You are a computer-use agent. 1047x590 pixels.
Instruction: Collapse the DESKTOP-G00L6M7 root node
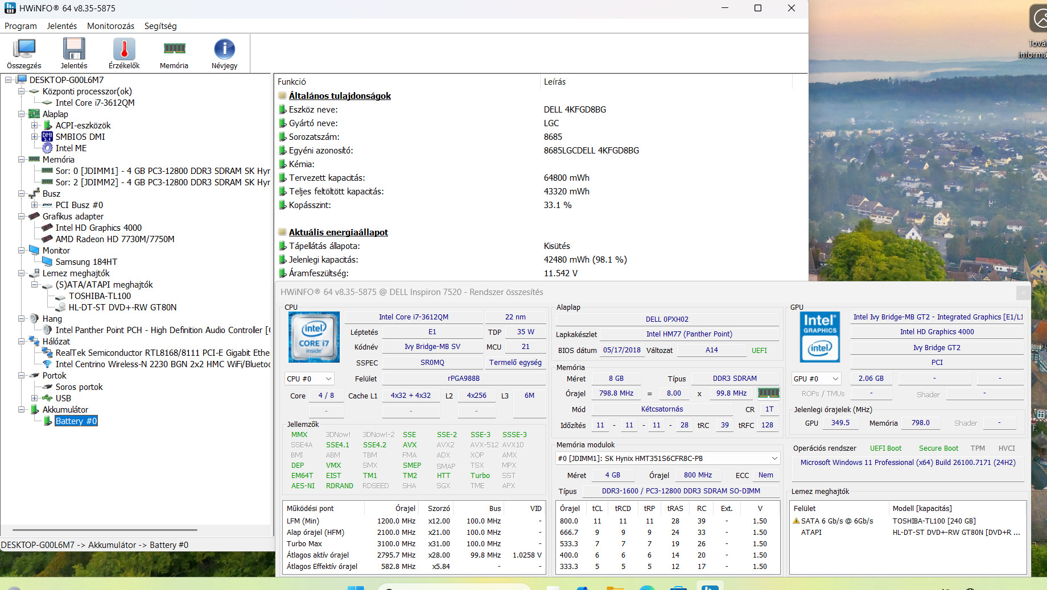click(9, 80)
